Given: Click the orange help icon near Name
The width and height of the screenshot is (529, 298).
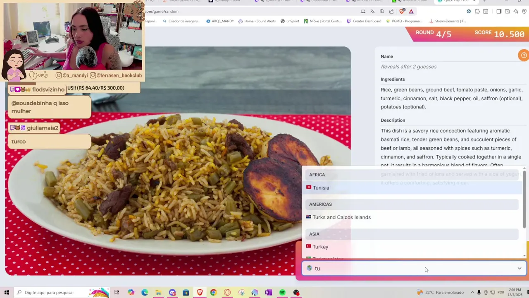Looking at the screenshot, I should click(524, 55).
